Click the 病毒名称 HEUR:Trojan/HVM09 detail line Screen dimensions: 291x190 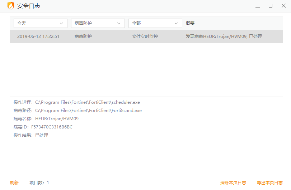[x=46, y=118]
